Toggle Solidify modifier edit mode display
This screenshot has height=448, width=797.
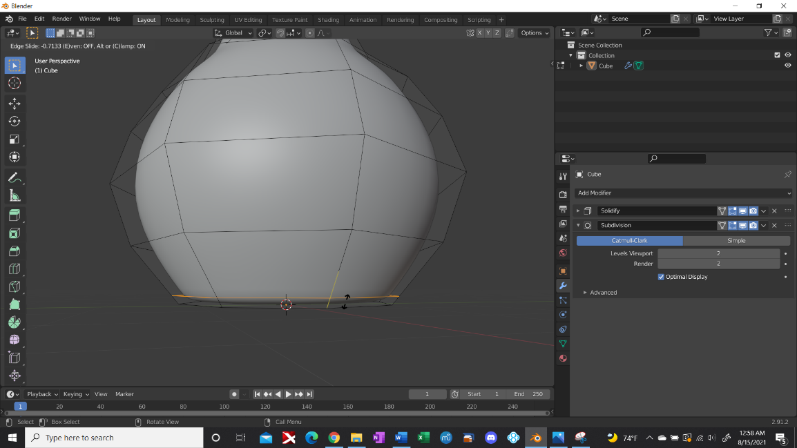point(733,211)
